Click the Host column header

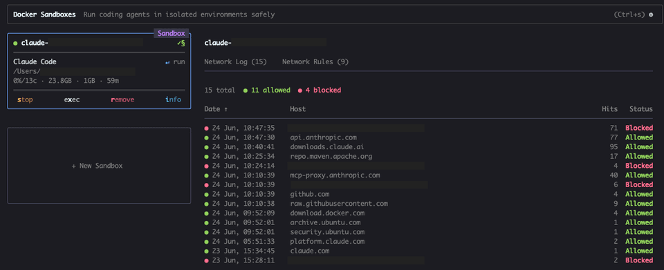[x=297, y=109]
